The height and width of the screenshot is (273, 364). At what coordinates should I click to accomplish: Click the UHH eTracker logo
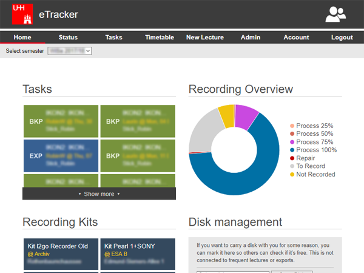21,14
